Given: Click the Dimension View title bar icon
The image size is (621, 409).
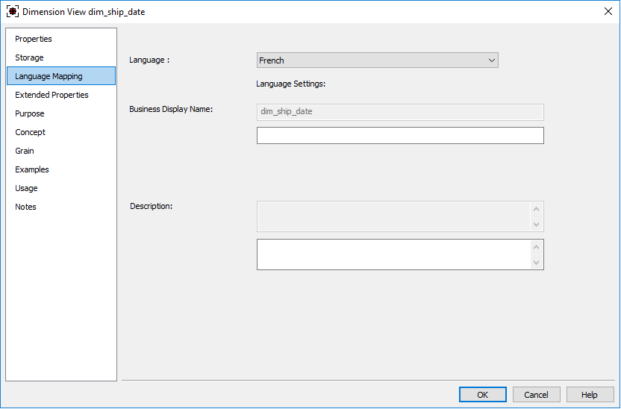Looking at the screenshot, I should [x=12, y=11].
